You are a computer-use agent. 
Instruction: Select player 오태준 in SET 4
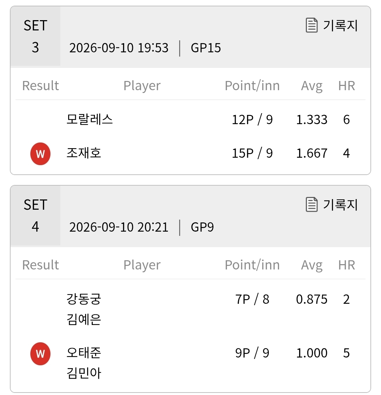[x=84, y=353]
